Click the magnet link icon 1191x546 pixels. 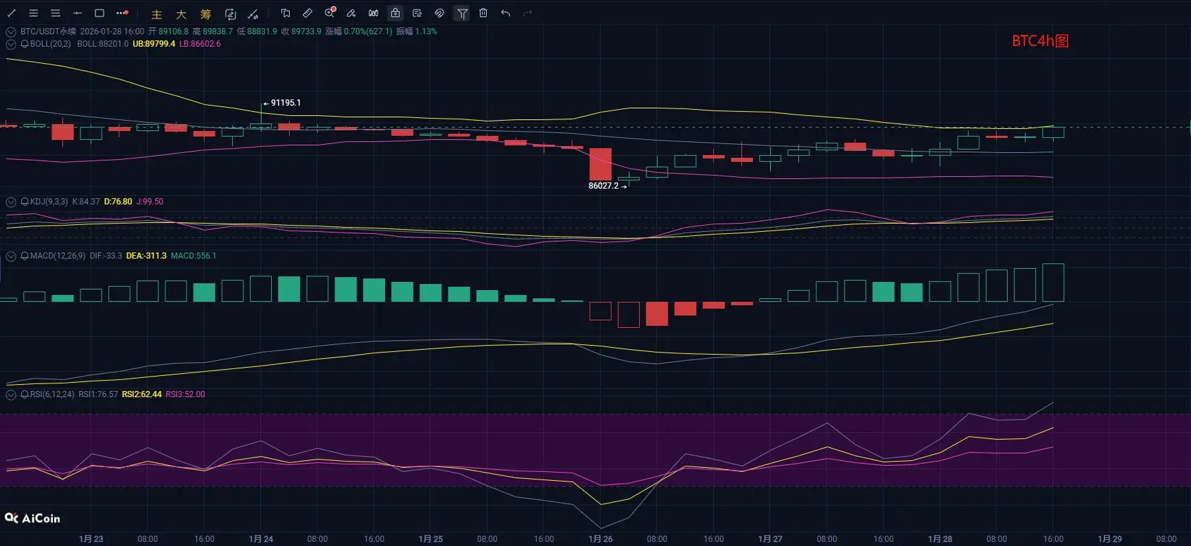[x=439, y=13]
